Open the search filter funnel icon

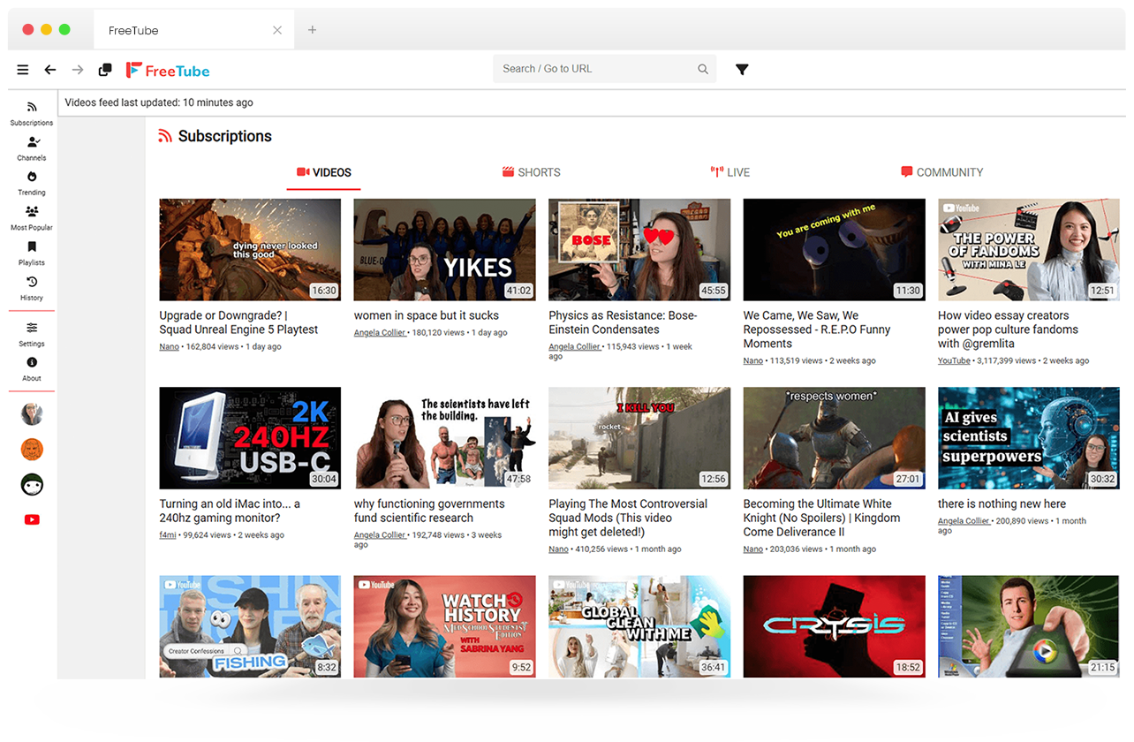tap(742, 70)
